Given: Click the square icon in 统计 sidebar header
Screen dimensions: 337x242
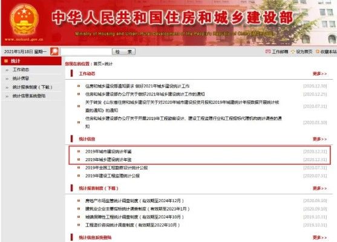Looking at the screenshot, I should (6, 61).
